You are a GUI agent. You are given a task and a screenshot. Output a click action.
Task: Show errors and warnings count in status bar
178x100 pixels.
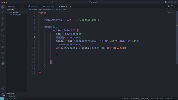(9, 99)
